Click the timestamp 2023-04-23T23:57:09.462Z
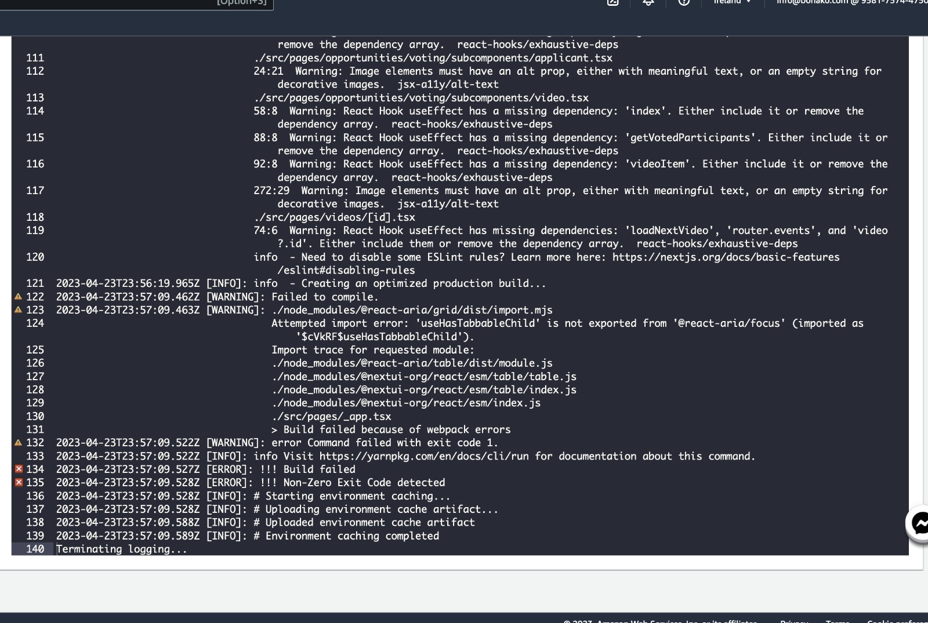 tap(128, 297)
